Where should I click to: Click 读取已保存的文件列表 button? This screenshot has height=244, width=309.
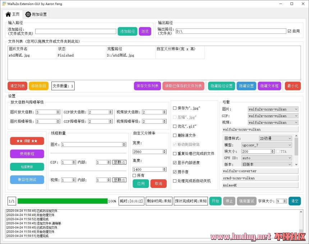tap(183, 86)
